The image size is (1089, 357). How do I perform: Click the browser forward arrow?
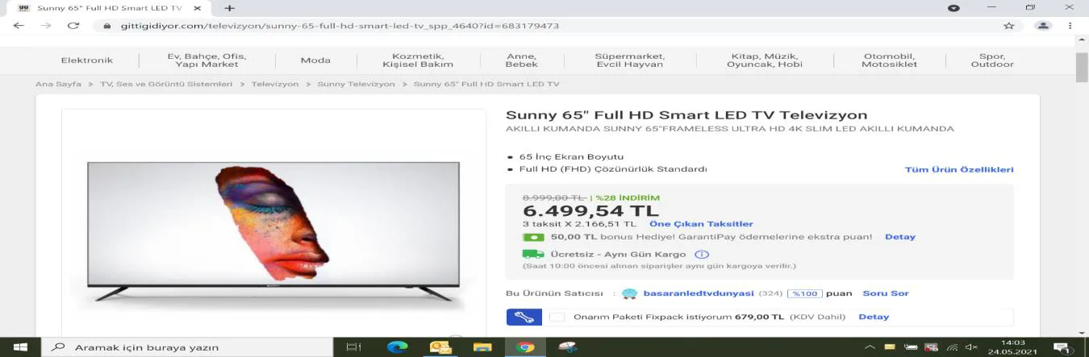(46, 25)
